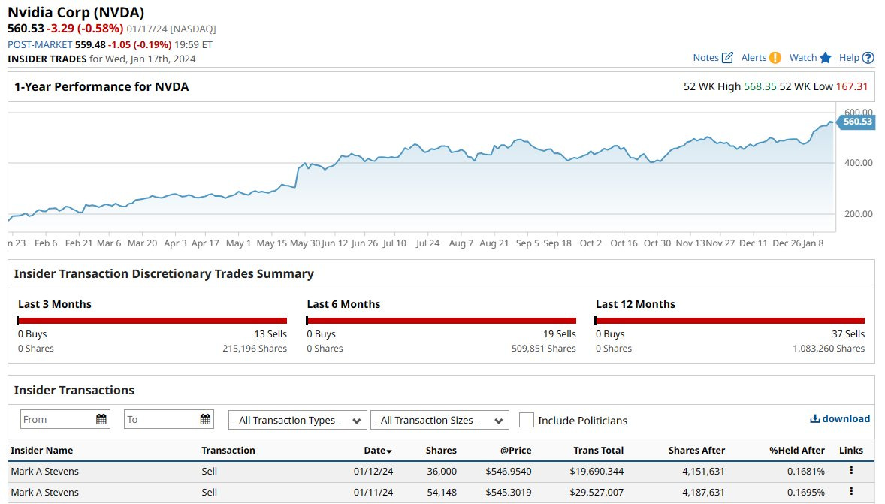Click the POST-MARKET link

click(40, 44)
